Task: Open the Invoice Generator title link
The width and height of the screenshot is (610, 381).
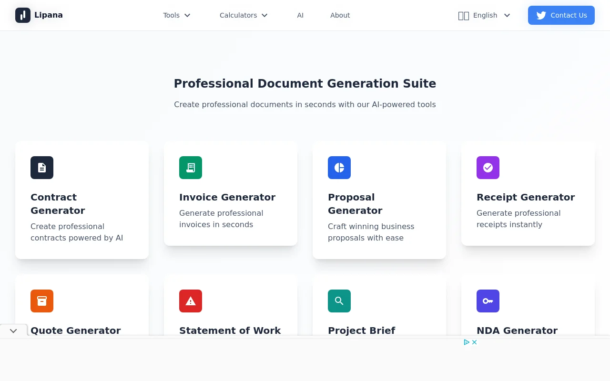Action: coord(227,197)
